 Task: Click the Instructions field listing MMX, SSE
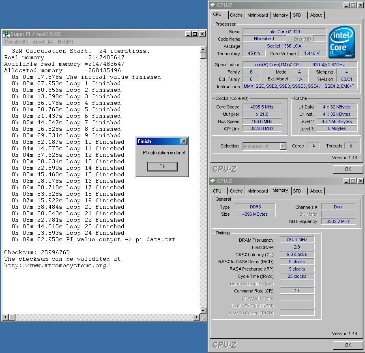(x=299, y=86)
